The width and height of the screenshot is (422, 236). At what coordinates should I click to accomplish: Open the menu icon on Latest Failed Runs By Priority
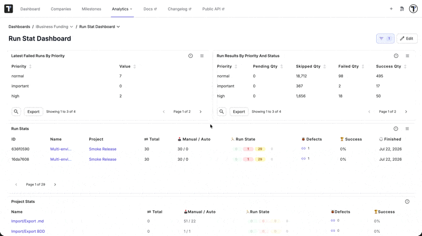click(202, 56)
